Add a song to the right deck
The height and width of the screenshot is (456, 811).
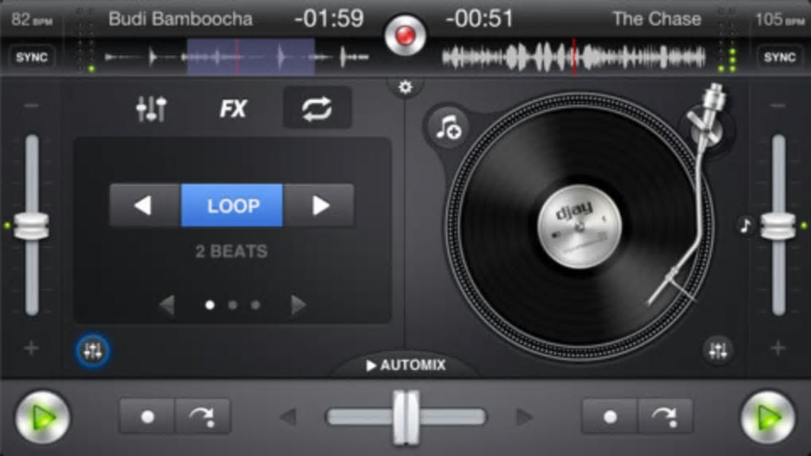click(448, 127)
